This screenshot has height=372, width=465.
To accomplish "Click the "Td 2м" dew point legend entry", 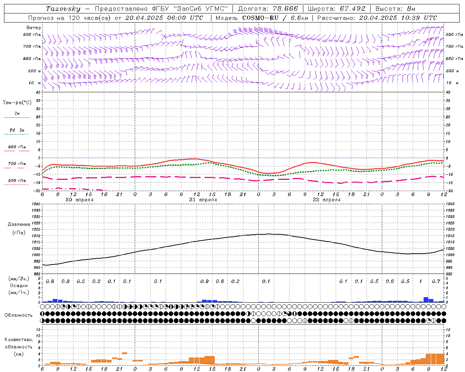I will (x=17, y=130).
